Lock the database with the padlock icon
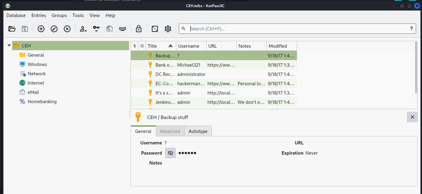Image resolution: width=422 pixels, height=194 pixels. 139,29
